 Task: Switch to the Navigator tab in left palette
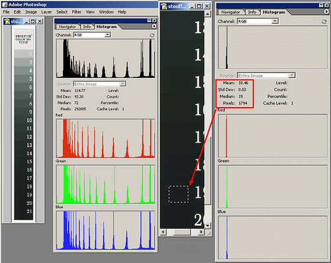(x=68, y=26)
